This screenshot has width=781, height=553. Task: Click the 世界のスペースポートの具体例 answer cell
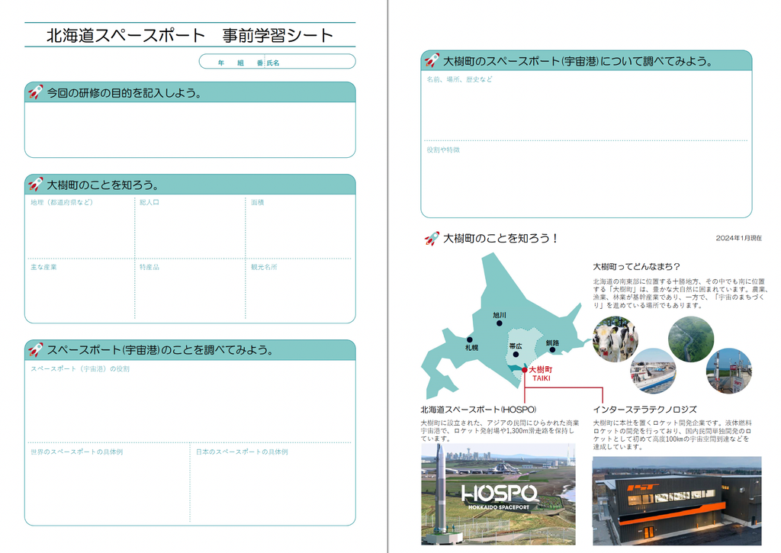(108, 484)
